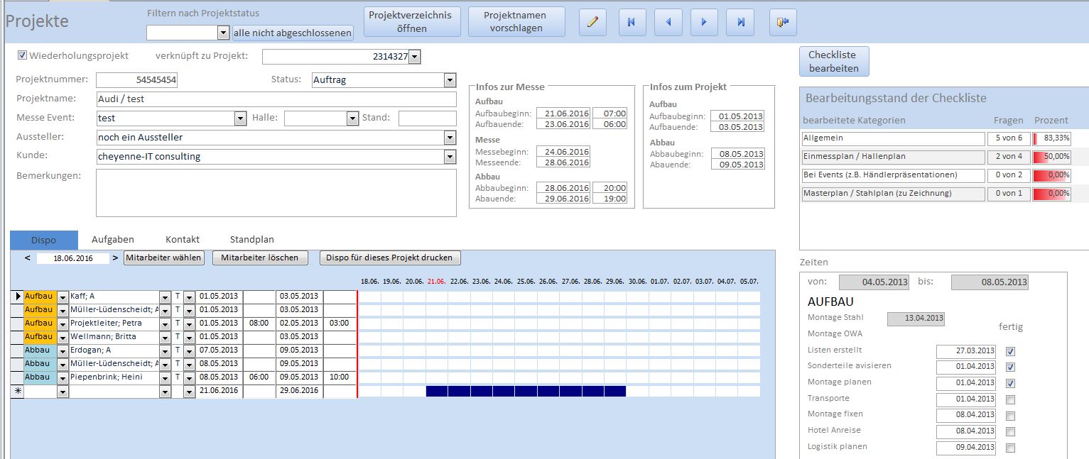
Task: Go to next record arrow
Action: click(704, 22)
